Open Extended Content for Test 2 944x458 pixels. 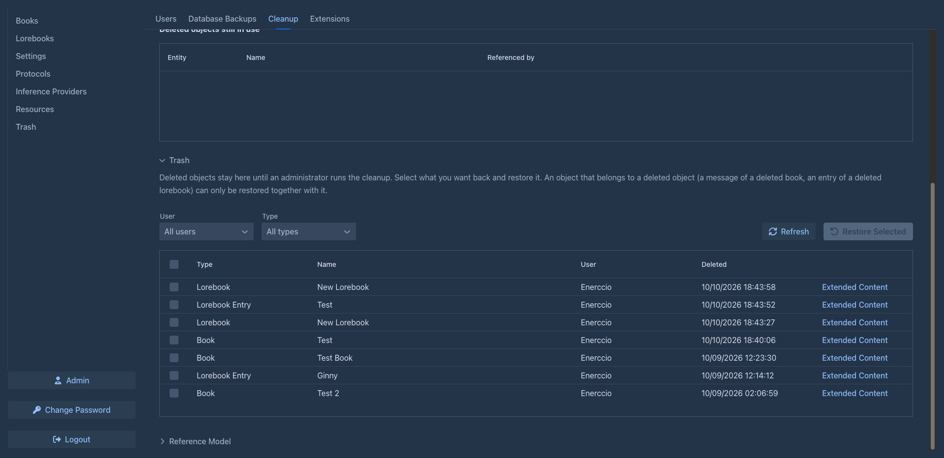[855, 393]
